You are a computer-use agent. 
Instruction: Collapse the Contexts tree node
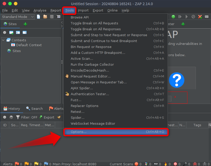[3, 40]
